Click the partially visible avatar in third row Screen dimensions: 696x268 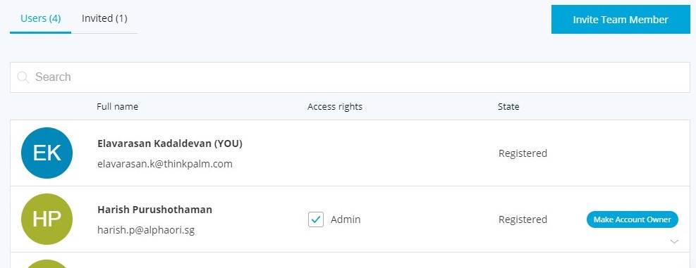pyautogui.click(x=47, y=264)
